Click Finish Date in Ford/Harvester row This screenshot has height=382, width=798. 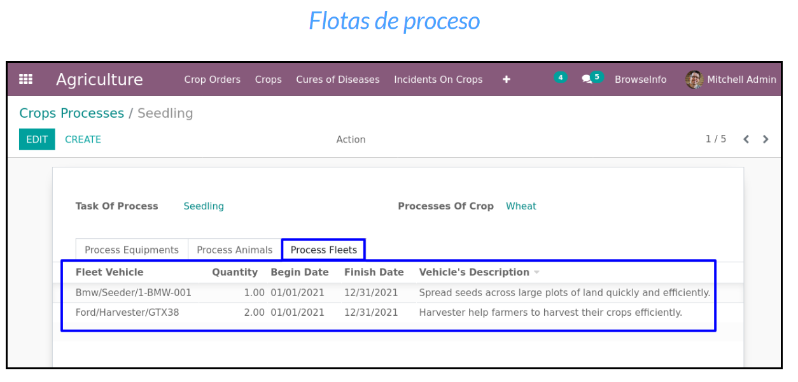(x=371, y=313)
